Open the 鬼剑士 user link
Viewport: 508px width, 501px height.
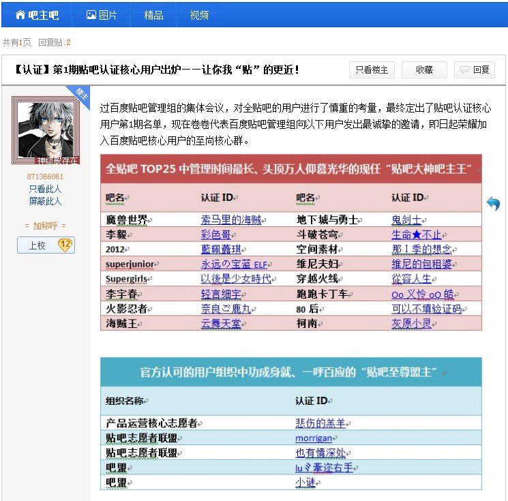point(406,220)
